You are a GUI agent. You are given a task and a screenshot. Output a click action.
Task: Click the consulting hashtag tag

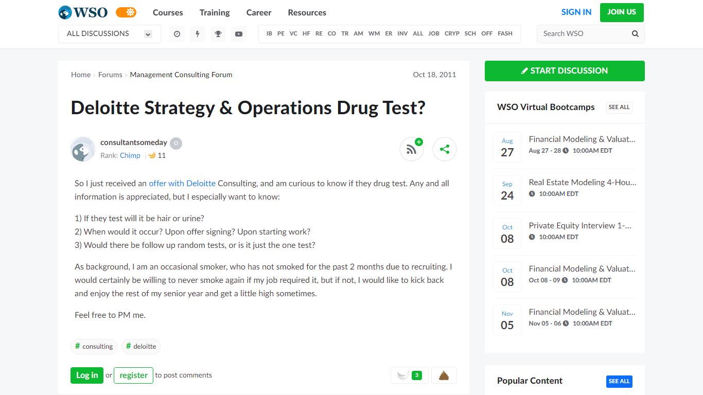point(94,346)
